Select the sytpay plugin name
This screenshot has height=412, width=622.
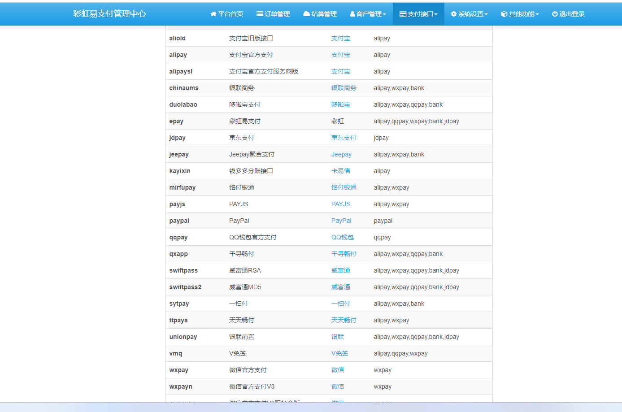[x=179, y=304]
